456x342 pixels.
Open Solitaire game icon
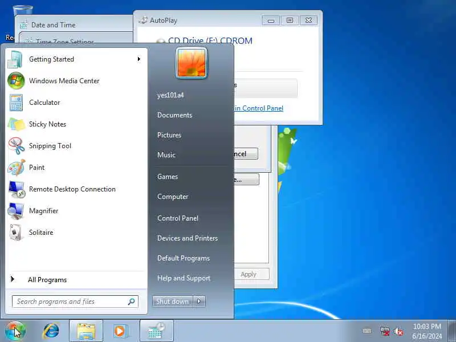coord(16,233)
